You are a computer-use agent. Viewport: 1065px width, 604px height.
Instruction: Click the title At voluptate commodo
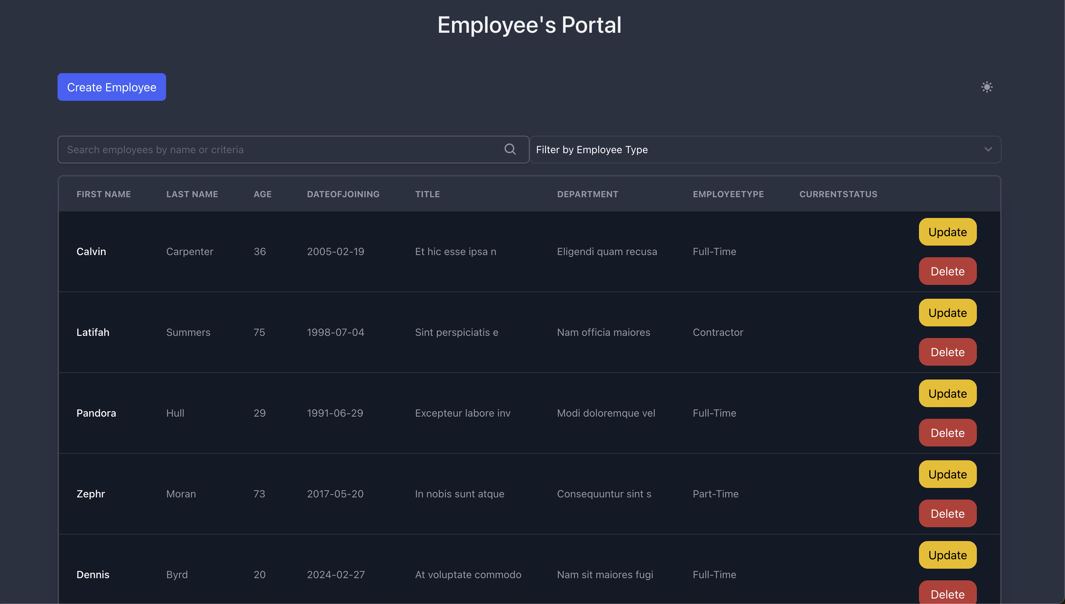(468, 575)
